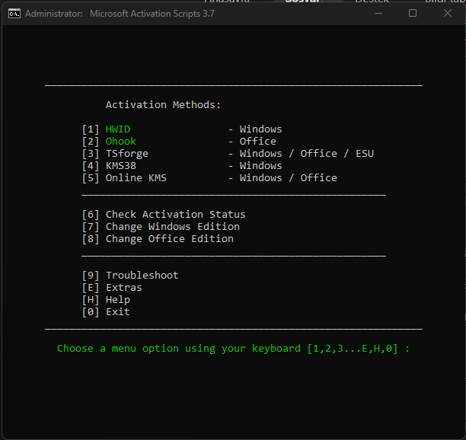Viewport: 466px width, 440px height.
Task: Open Check Activation Status
Action: coord(175,215)
